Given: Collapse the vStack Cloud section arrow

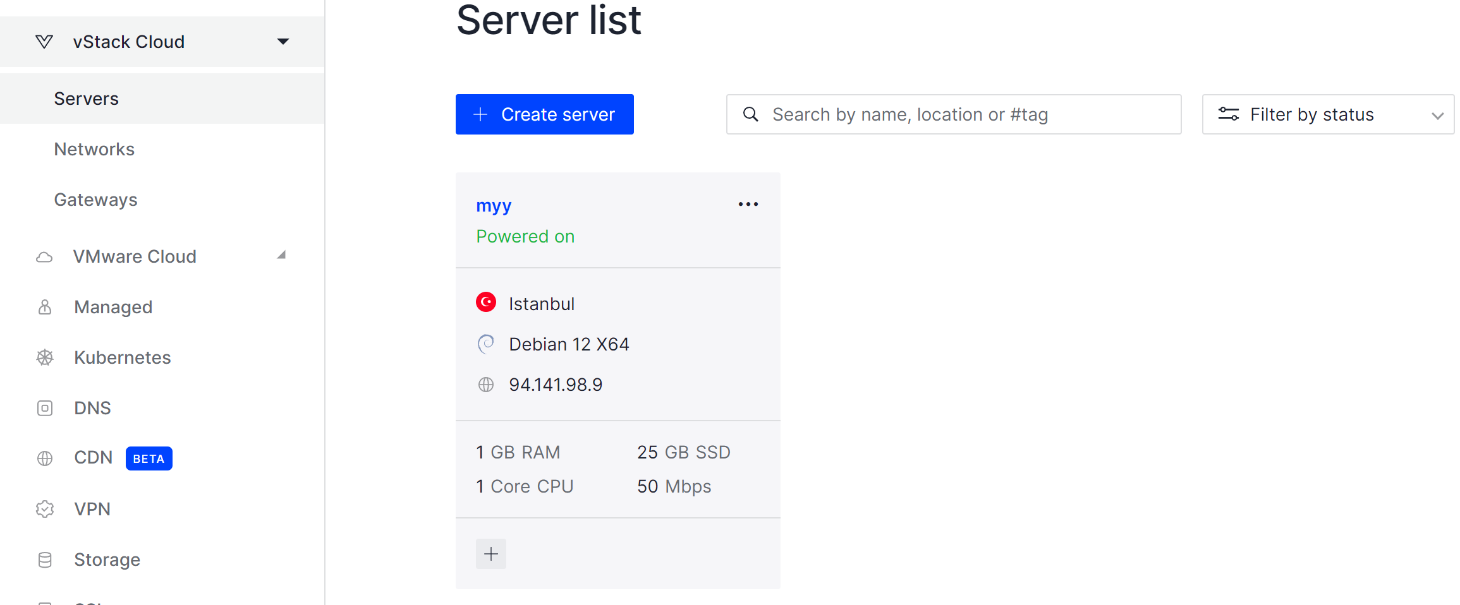Looking at the screenshot, I should tap(283, 42).
